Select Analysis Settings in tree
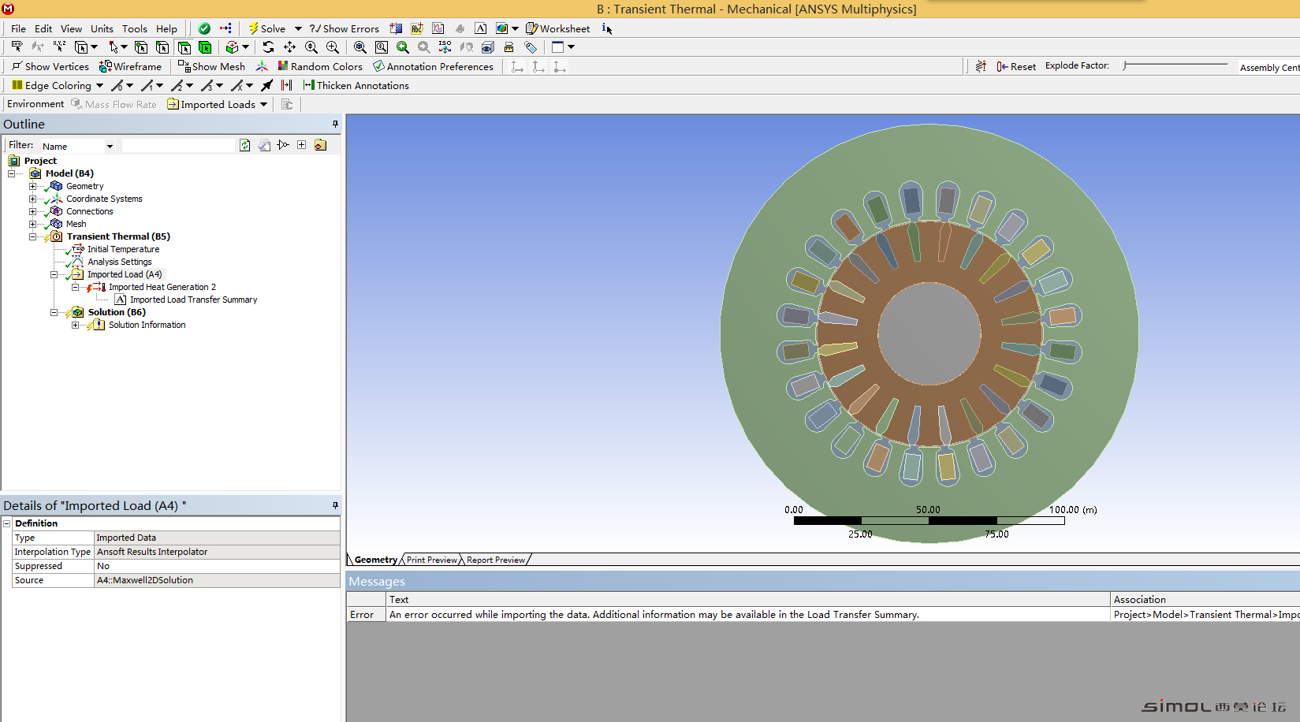 coord(119,262)
